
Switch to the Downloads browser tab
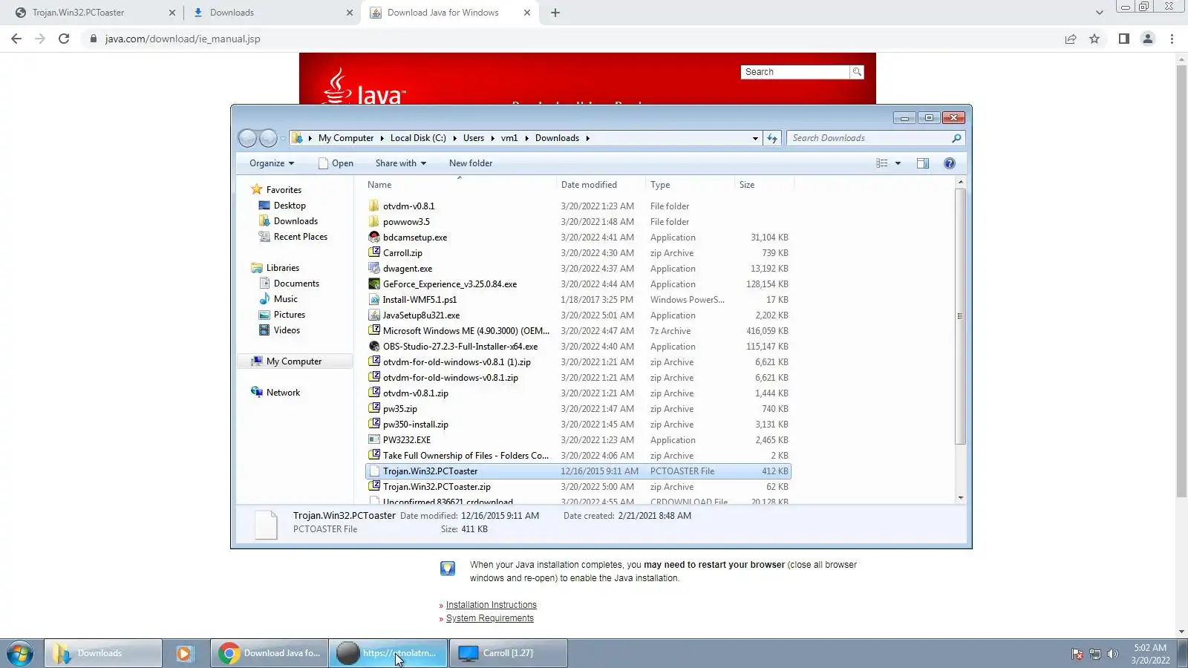(x=272, y=13)
